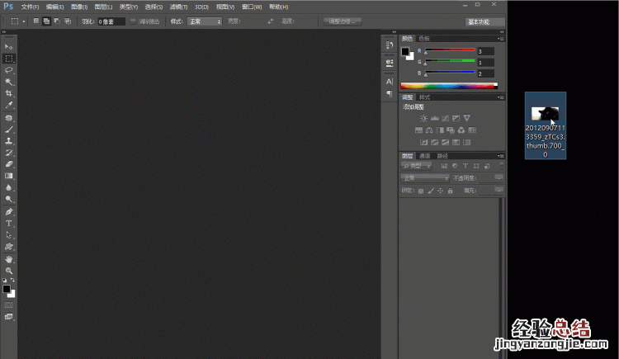The height and width of the screenshot is (359, 619).
Task: Click the 调整边缘 button
Action: pos(341,21)
